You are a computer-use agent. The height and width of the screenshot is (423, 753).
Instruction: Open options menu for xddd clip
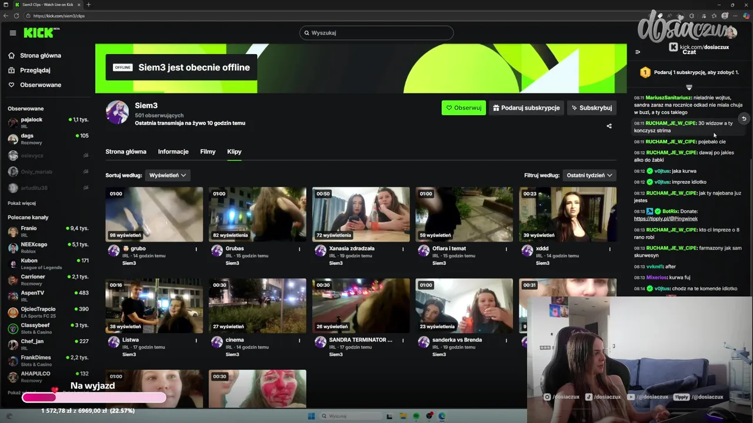(x=609, y=249)
